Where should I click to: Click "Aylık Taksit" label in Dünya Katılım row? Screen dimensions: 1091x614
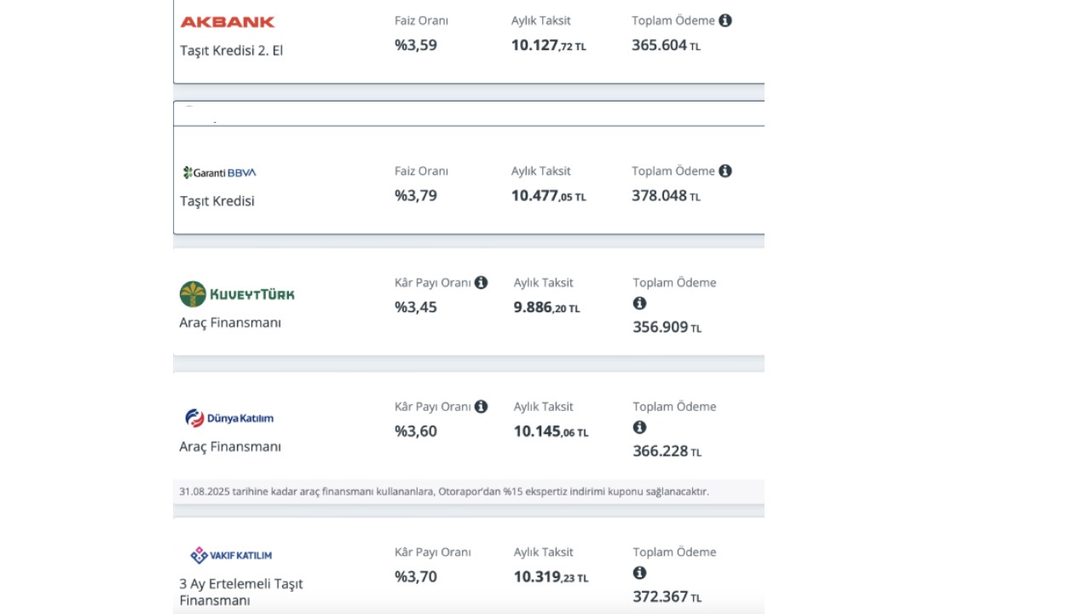[544, 408]
